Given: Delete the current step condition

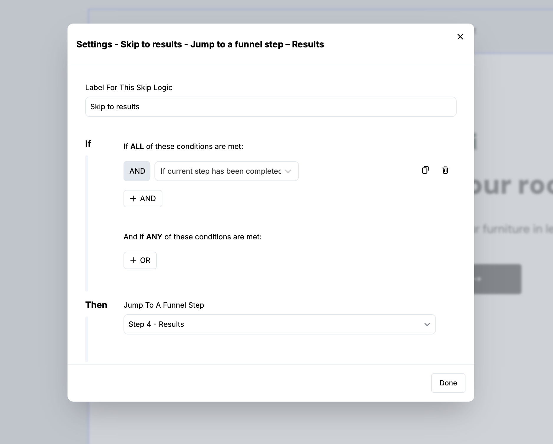Looking at the screenshot, I should (445, 170).
